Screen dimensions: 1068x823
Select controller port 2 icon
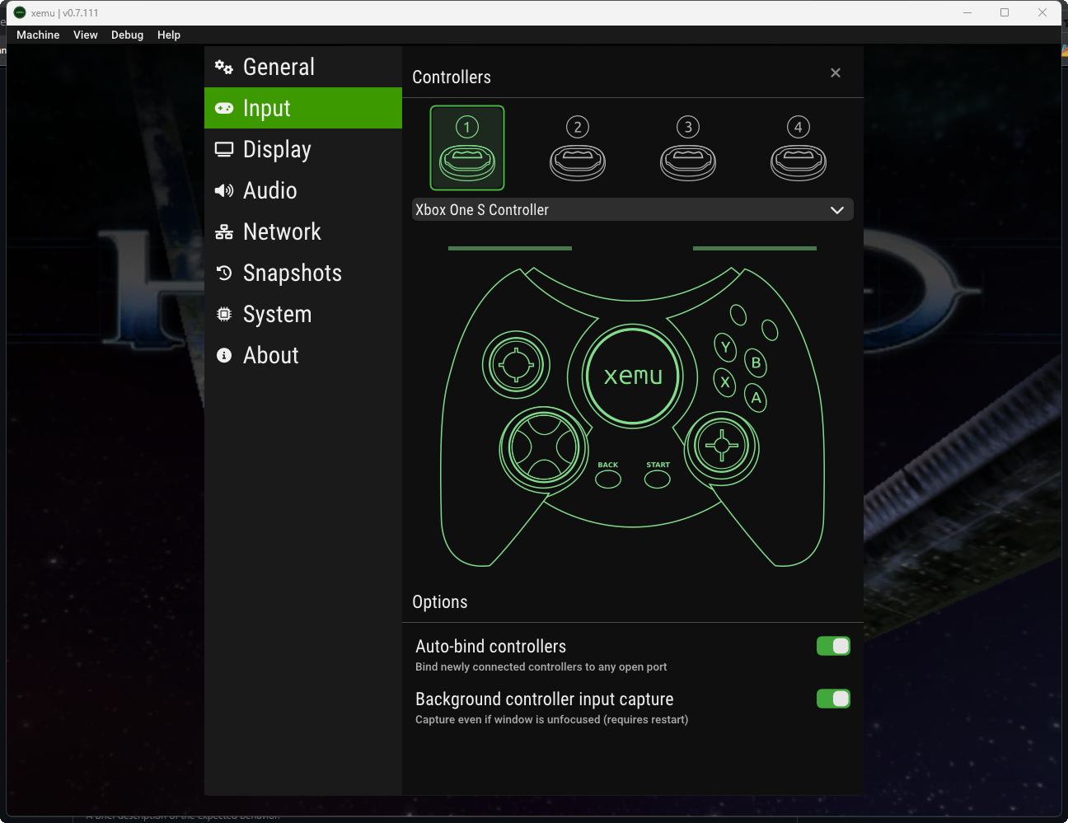pyautogui.click(x=577, y=148)
